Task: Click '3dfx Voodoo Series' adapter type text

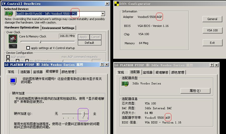Action: (147, 83)
